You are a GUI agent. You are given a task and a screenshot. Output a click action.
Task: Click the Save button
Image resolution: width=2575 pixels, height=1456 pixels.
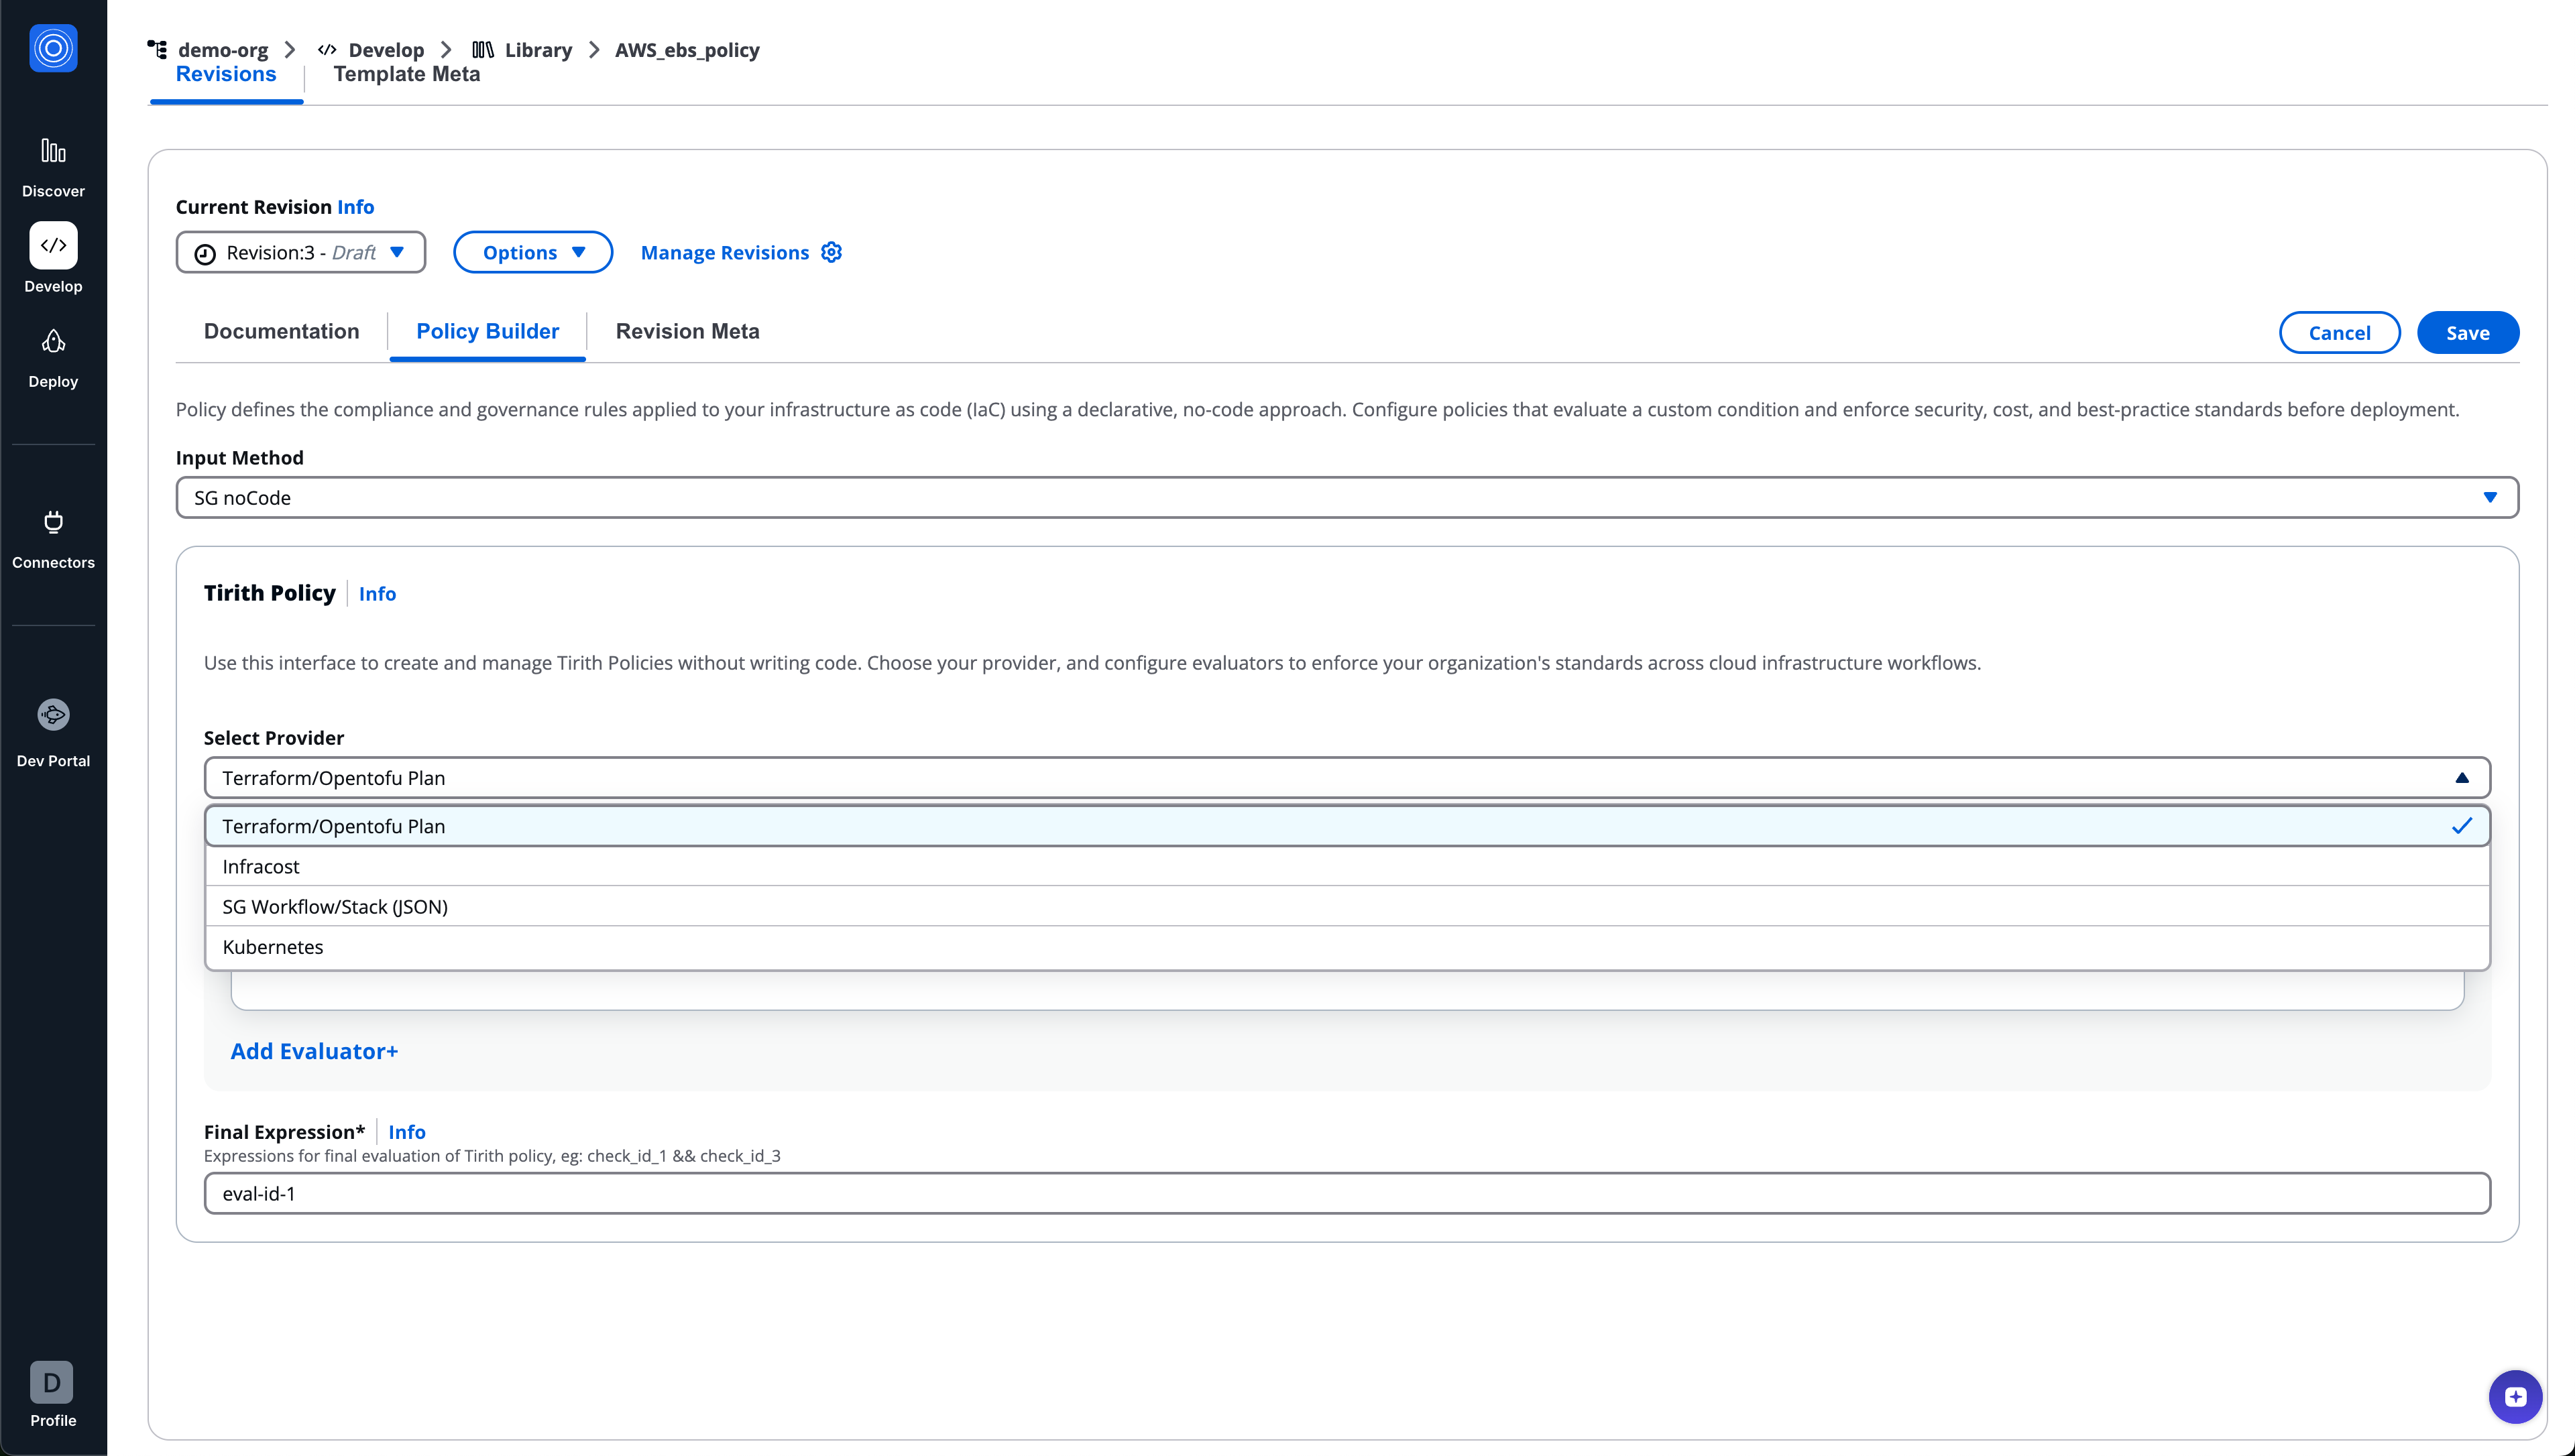coord(2468,332)
